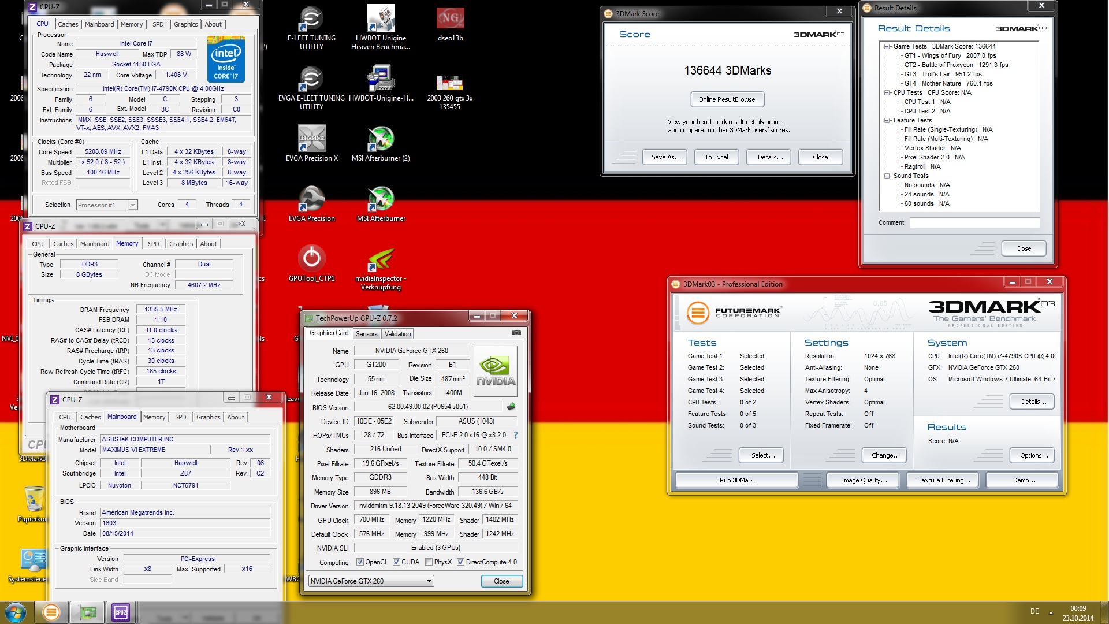
Task: Click Image Quality... button
Action: click(864, 480)
